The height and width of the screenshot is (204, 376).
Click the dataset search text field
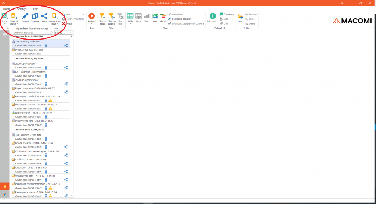point(32,33)
